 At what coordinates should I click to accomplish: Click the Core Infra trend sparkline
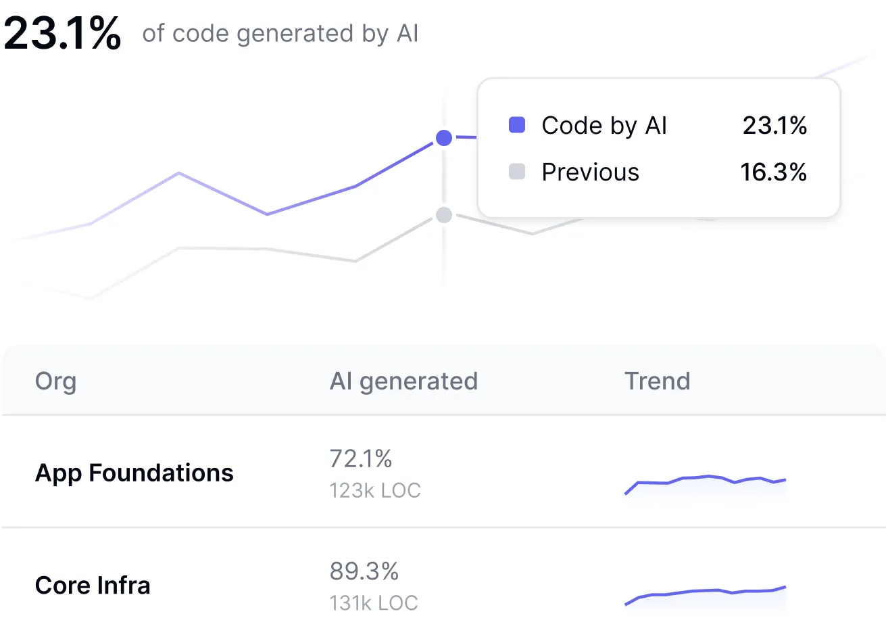tap(706, 594)
